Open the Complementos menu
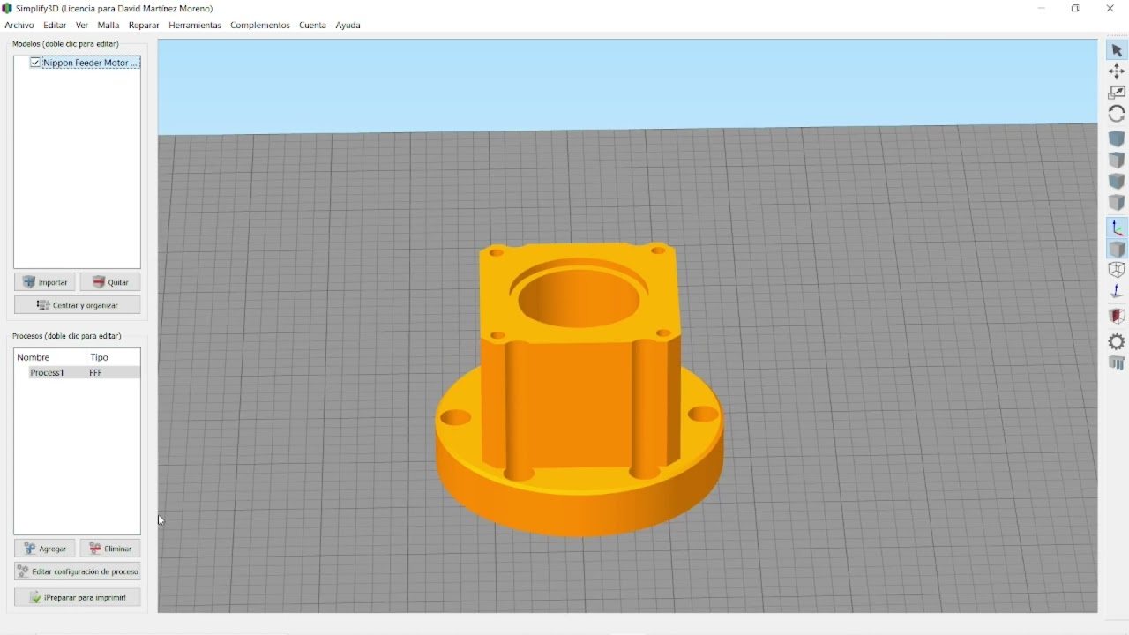 tap(260, 26)
